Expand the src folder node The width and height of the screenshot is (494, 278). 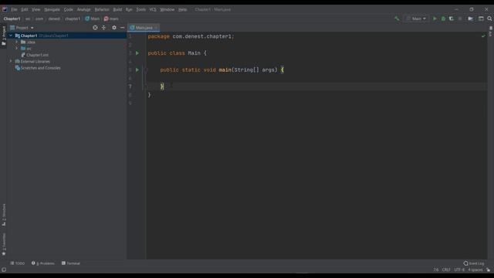(17, 49)
